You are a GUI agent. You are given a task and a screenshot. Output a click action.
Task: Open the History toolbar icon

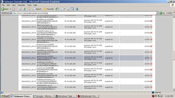(x=57, y=9)
